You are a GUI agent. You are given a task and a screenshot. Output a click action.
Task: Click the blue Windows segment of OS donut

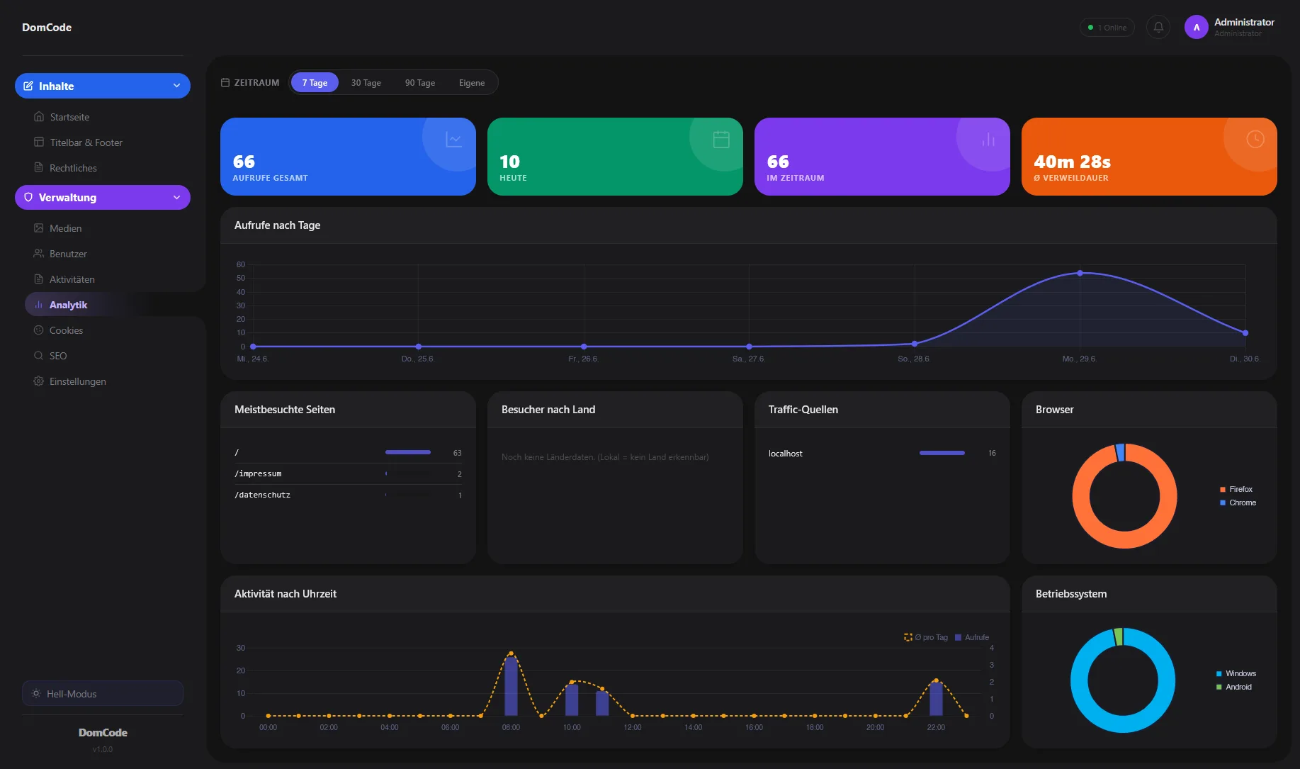click(x=1123, y=724)
